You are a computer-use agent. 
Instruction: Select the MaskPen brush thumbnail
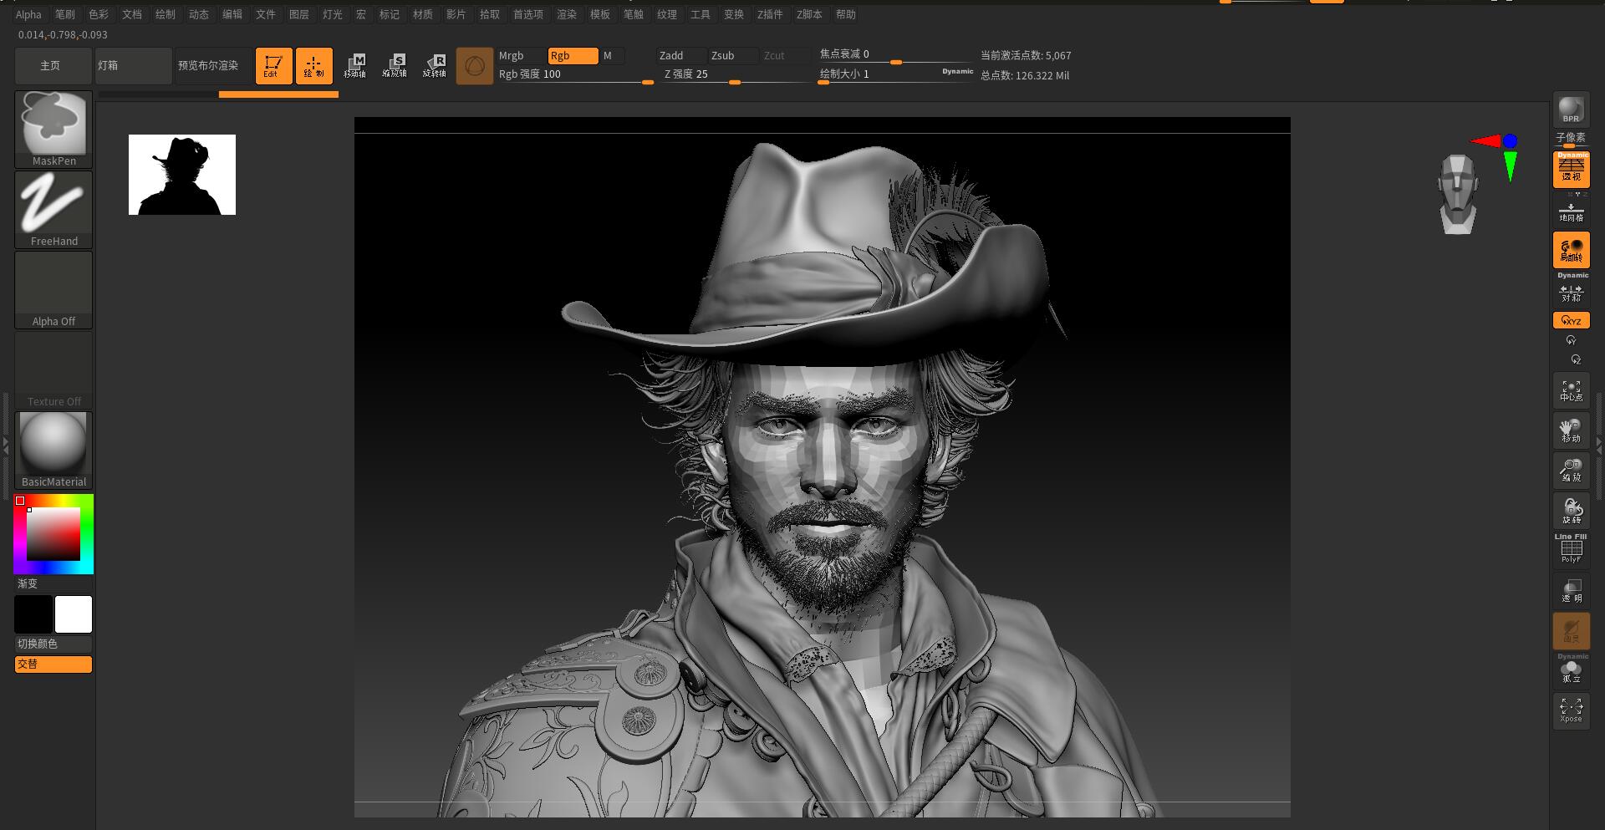click(53, 130)
